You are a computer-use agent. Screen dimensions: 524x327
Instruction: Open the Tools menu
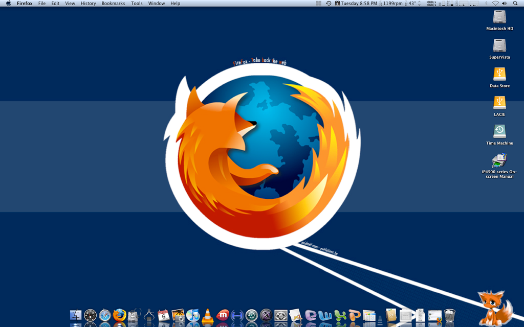[x=137, y=4]
